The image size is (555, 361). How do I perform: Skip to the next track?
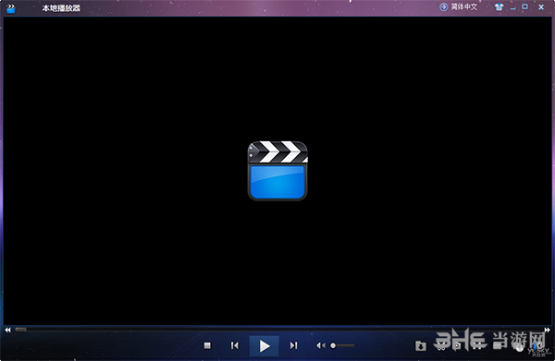(x=293, y=345)
